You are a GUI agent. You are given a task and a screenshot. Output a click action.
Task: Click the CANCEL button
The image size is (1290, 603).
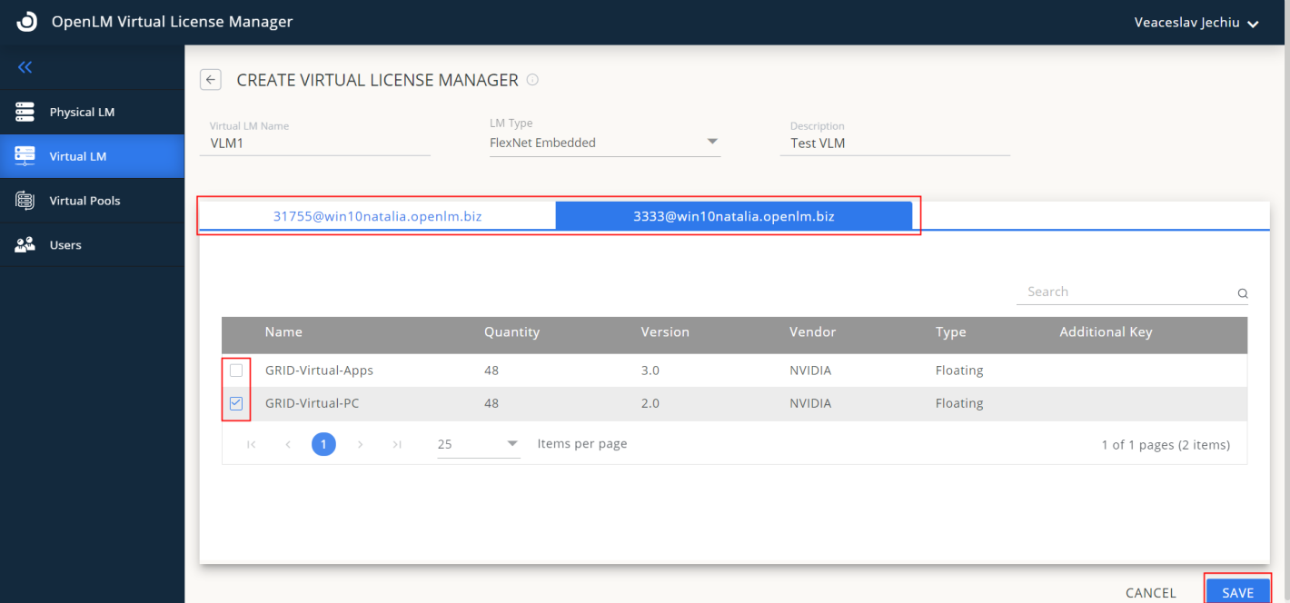click(x=1150, y=593)
